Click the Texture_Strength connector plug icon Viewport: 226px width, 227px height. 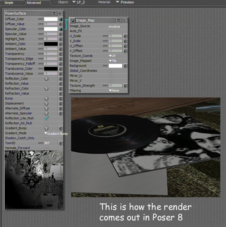click(125, 86)
